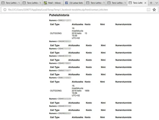Click the address bar URL field
The width and height of the screenshot is (159, 120).
pyautogui.click(x=75, y=10)
